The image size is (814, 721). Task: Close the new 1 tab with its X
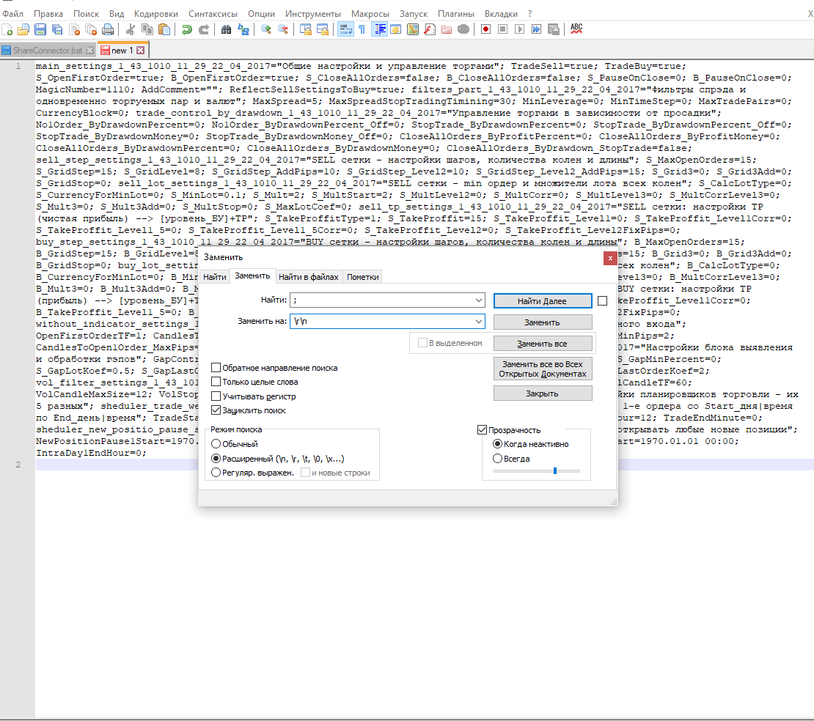click(x=140, y=51)
